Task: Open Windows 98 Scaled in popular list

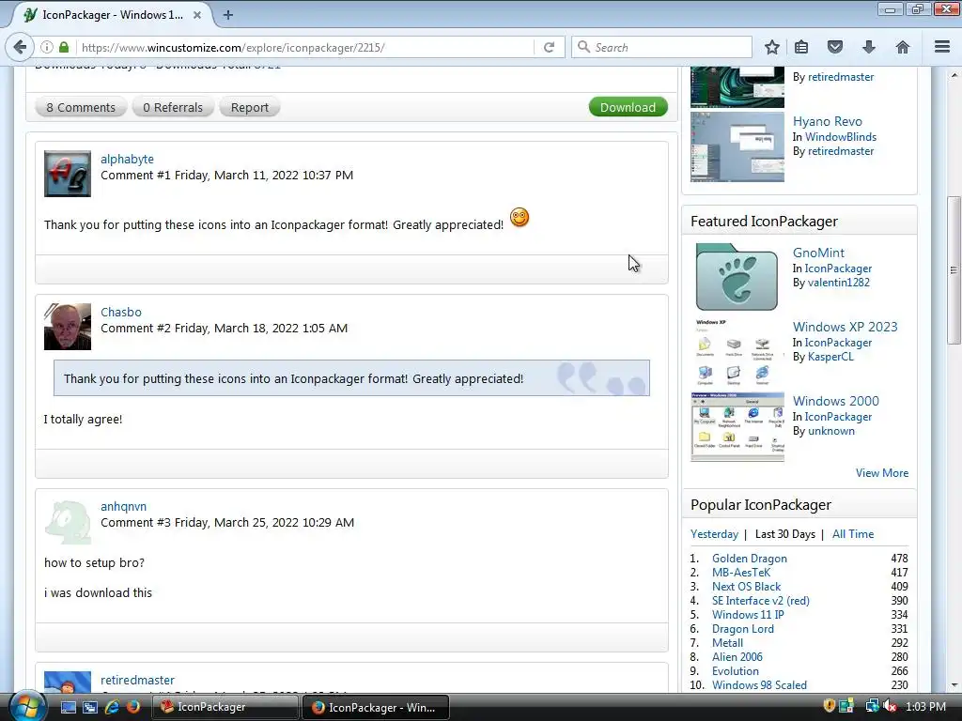Action: [x=759, y=685]
